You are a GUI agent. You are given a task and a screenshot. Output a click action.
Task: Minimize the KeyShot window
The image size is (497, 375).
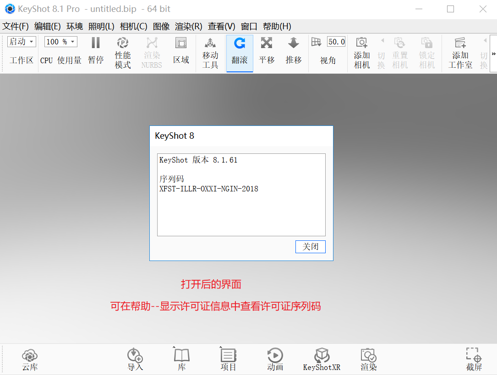(x=419, y=9)
